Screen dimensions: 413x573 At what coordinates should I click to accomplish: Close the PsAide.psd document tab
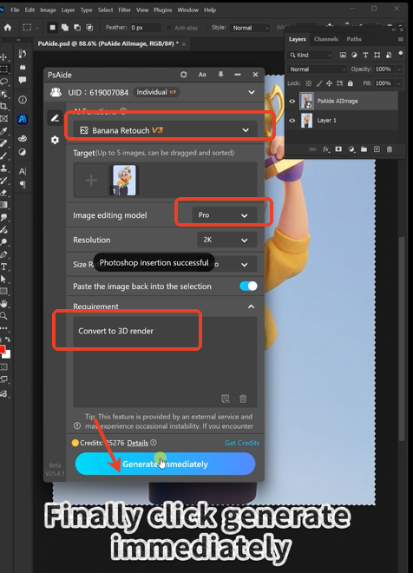[x=184, y=44]
